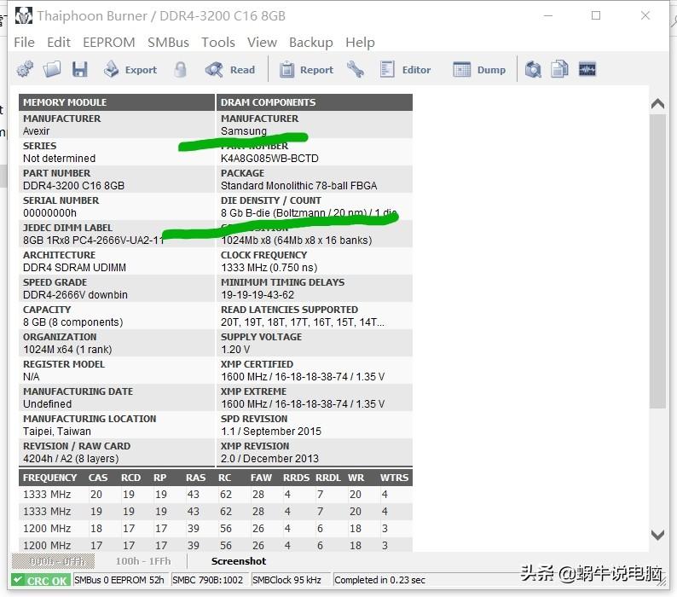Click the wrench tool icon
677x597 pixels.
coord(356,70)
